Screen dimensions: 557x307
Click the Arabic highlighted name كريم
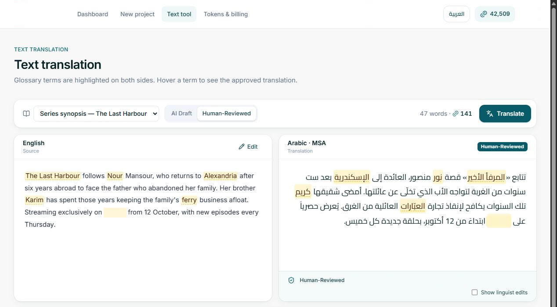pos(303,192)
